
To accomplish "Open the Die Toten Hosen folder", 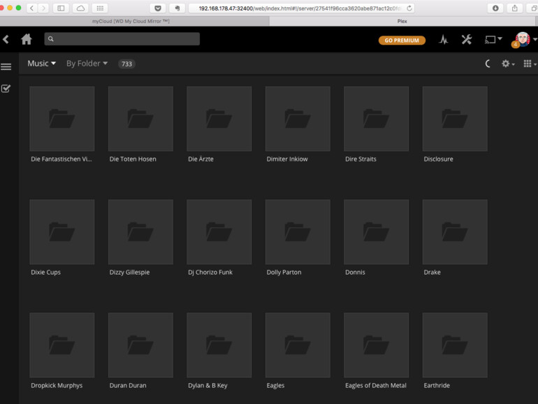I will (140, 119).
